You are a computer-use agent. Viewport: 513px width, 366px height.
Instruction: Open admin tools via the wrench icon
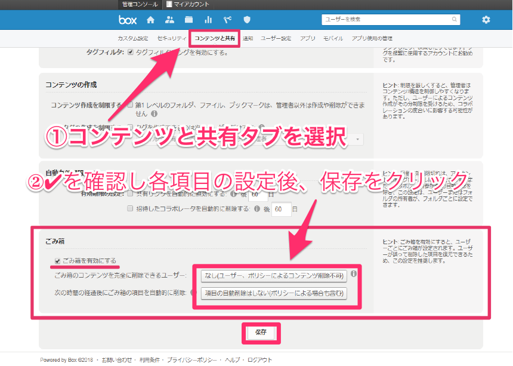pyautogui.click(x=228, y=19)
